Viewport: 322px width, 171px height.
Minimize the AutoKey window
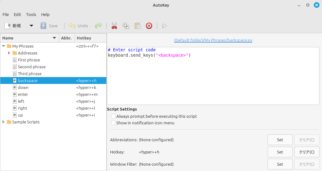point(299,5)
